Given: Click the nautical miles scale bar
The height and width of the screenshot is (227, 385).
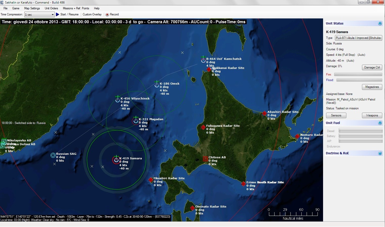Looking at the screenshot, I should 293,214.
